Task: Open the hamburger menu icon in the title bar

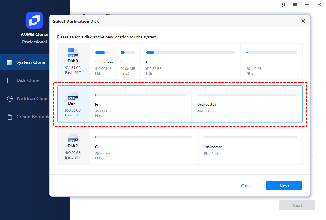Action: point(294,5)
